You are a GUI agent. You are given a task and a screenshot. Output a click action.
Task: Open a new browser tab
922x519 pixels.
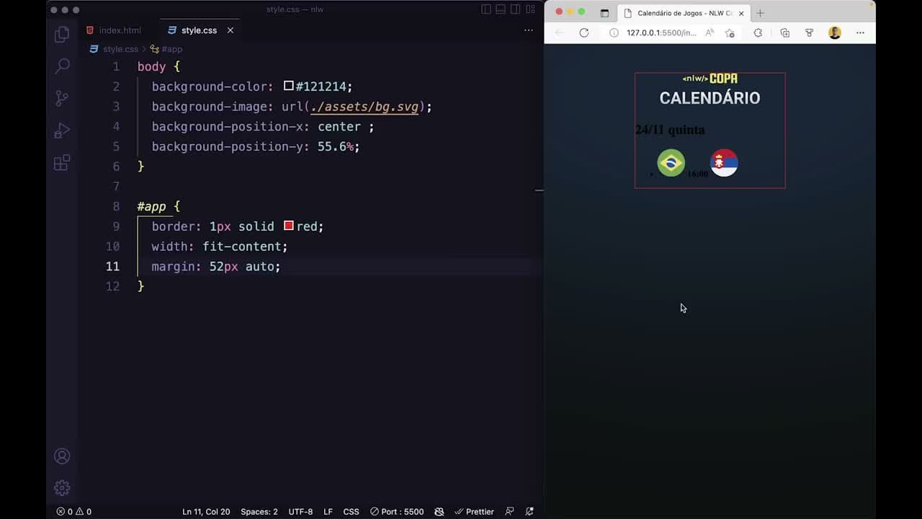(x=760, y=13)
